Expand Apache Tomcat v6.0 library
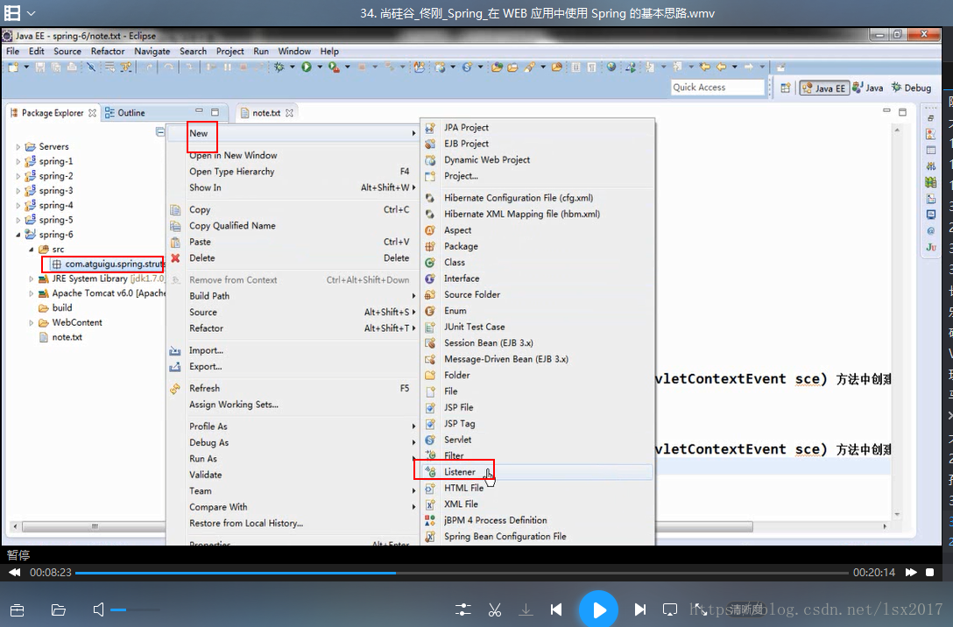Image resolution: width=953 pixels, height=627 pixels. click(x=31, y=293)
